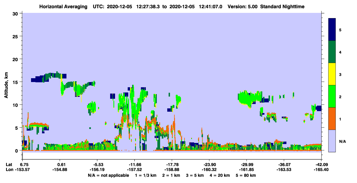Click the longitude value -163.53
This screenshot has width=357, height=183.
coord(284,170)
